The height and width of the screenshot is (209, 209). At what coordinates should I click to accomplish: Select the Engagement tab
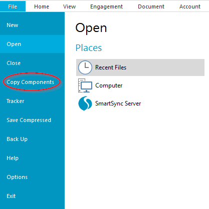(106, 6)
